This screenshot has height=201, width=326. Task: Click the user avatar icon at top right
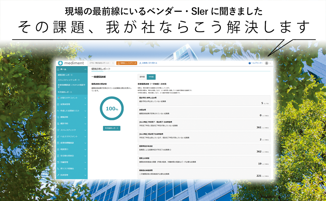click(x=267, y=63)
